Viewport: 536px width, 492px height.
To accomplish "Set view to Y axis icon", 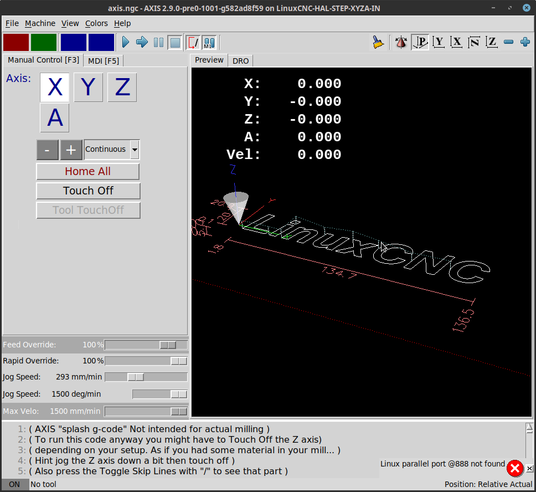I will click(x=438, y=42).
